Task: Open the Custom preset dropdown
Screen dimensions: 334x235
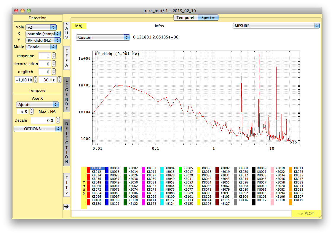Action: pyautogui.click(x=103, y=37)
